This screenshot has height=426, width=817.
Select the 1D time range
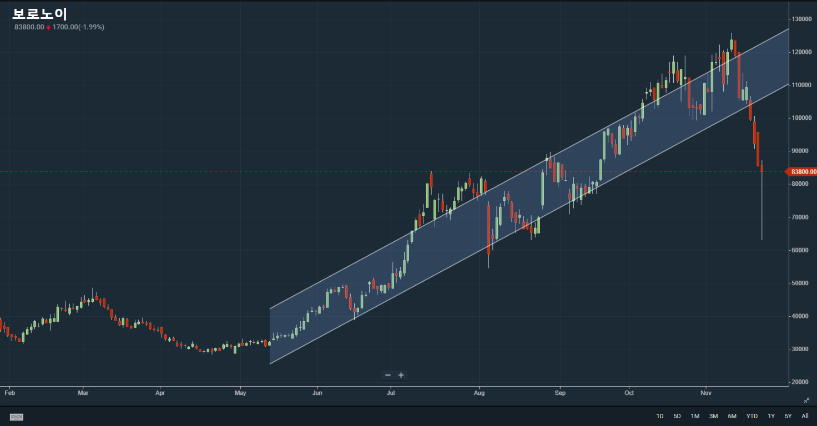[x=659, y=416]
